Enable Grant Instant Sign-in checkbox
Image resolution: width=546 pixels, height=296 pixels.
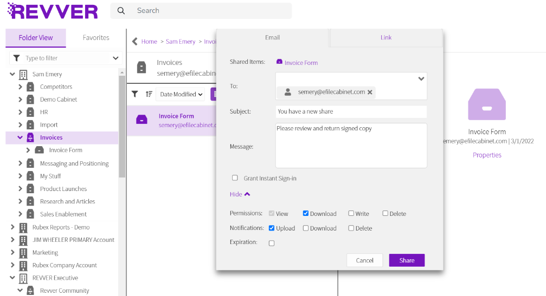pyautogui.click(x=235, y=178)
